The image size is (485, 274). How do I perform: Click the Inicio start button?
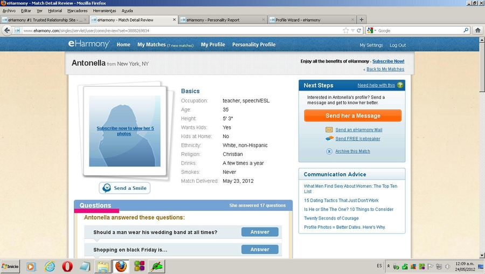[x=10, y=266]
